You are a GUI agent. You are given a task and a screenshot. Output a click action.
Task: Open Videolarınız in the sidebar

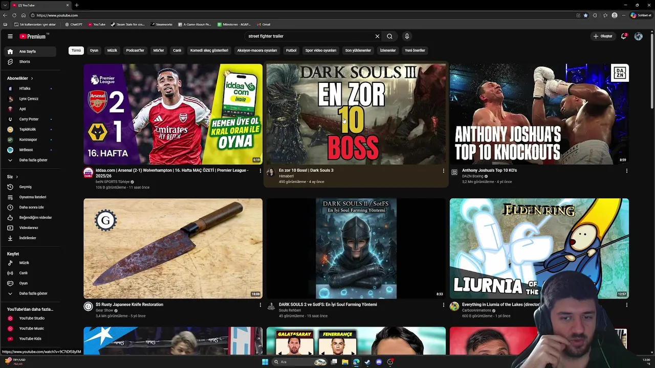tap(31, 228)
